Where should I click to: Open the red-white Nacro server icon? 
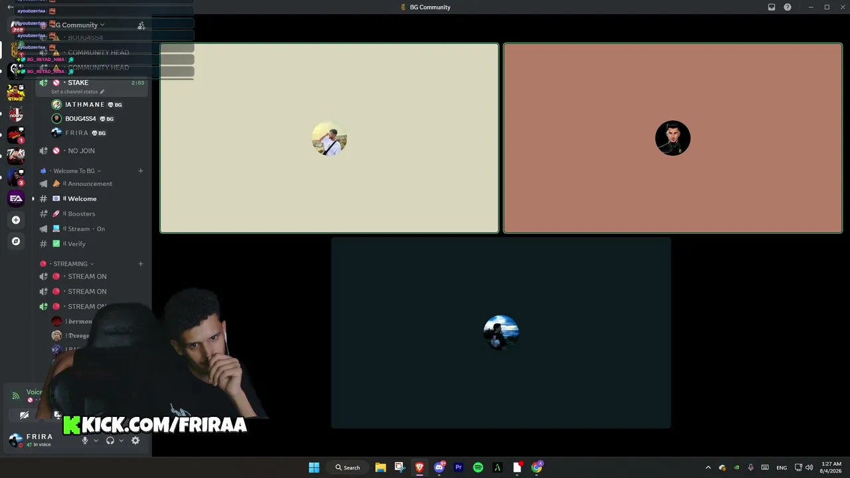16,114
